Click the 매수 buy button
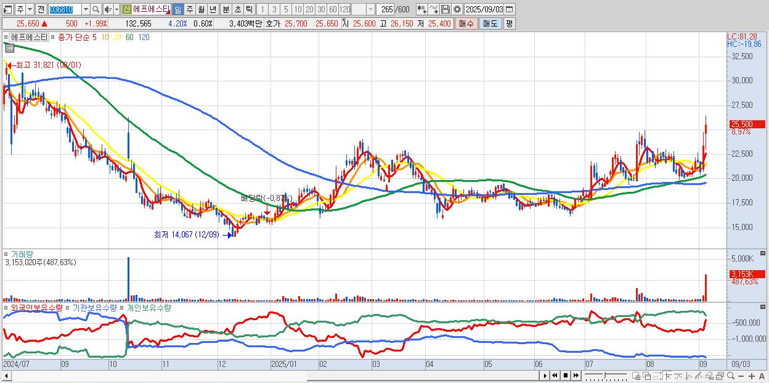Image resolution: width=769 pixels, height=383 pixels. click(x=466, y=23)
